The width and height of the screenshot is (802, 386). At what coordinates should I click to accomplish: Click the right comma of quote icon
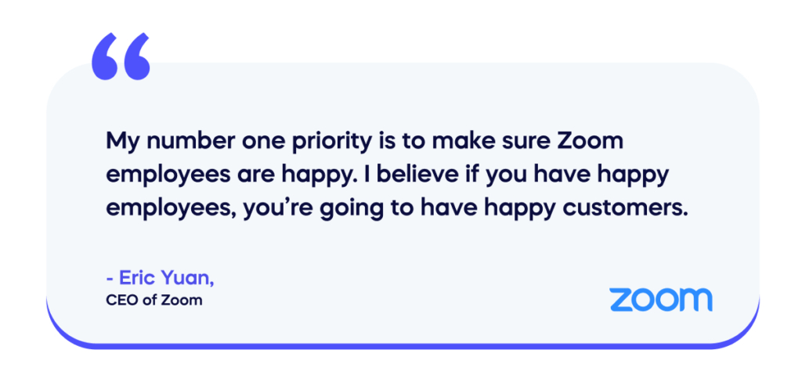click(136, 56)
